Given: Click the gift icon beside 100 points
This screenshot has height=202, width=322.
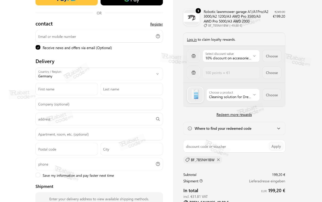Looking at the screenshot, I should (x=193, y=73).
